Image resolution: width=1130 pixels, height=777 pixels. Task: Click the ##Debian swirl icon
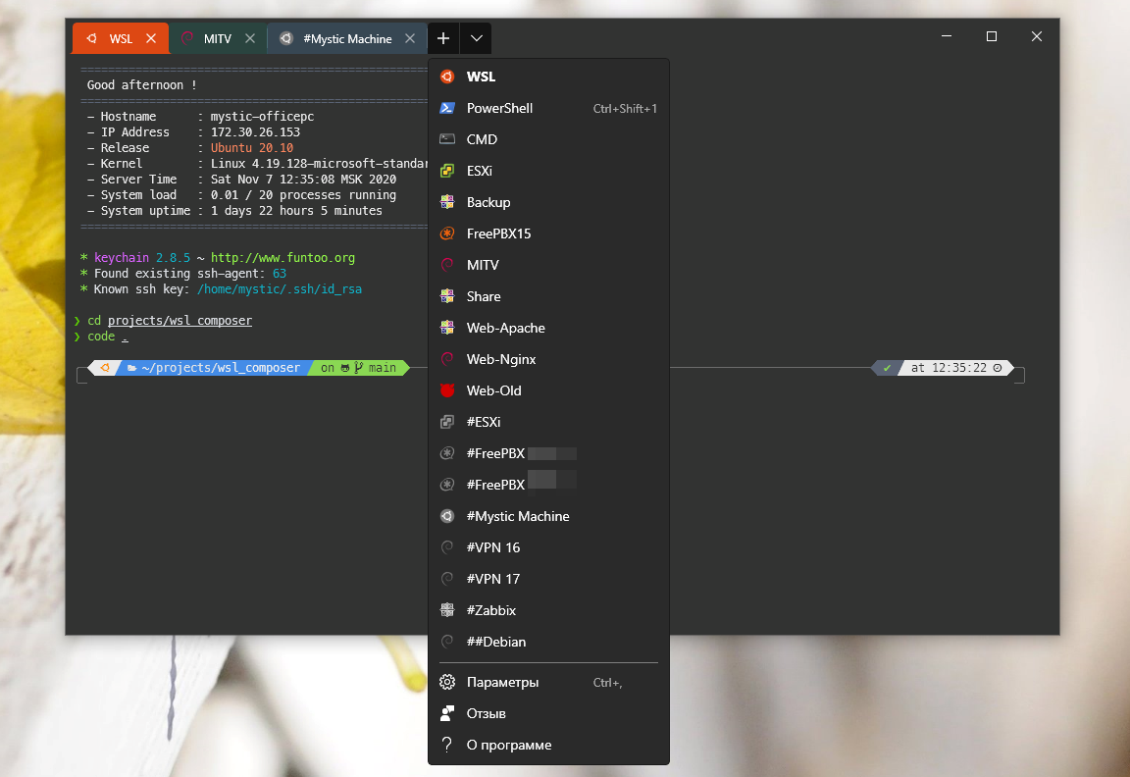[447, 642]
